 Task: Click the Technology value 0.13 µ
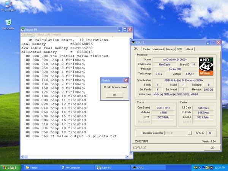159,74
